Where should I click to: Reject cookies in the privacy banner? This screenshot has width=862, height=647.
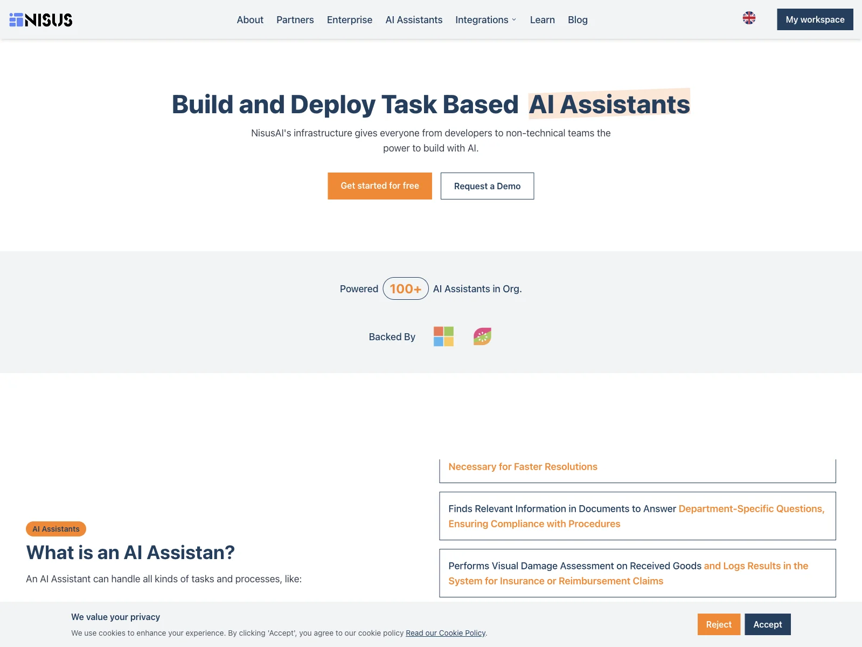[719, 624]
